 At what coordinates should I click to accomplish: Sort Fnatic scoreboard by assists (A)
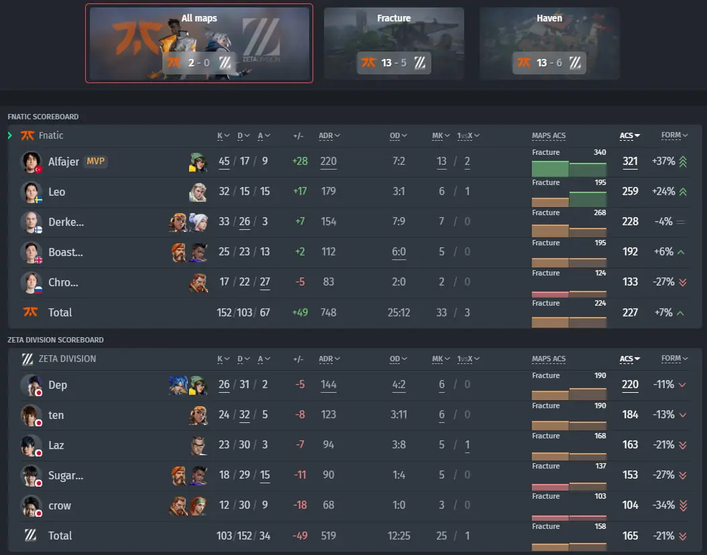tap(264, 135)
